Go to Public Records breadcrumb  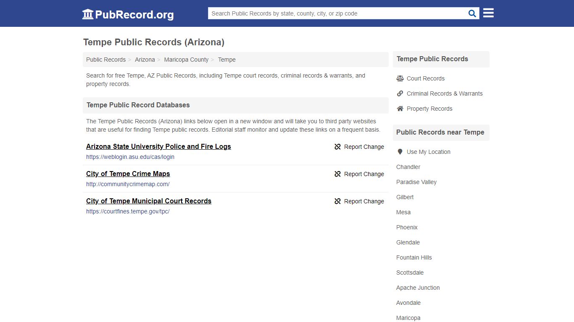point(106,60)
